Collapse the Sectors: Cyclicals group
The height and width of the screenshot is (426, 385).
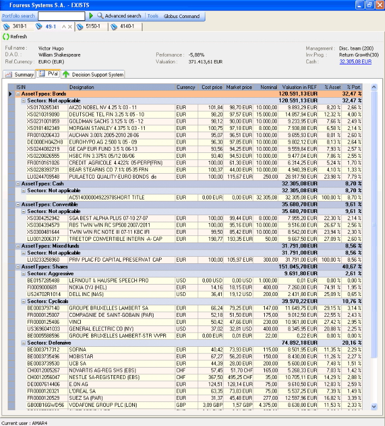click(23, 301)
